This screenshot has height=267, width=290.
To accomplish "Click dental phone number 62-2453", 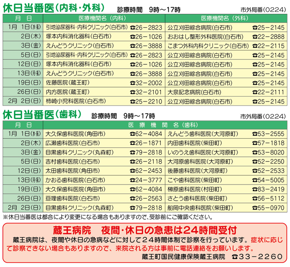I will [x=149, y=171].
